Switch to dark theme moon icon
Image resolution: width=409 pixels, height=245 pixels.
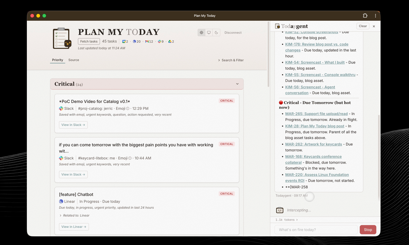point(216,33)
